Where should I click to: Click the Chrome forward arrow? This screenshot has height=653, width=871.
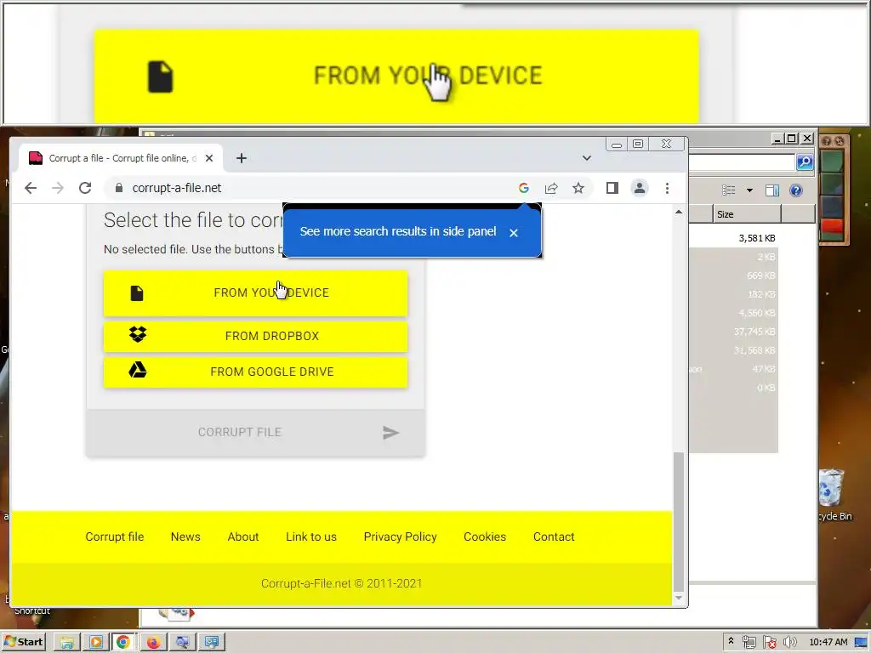(58, 188)
